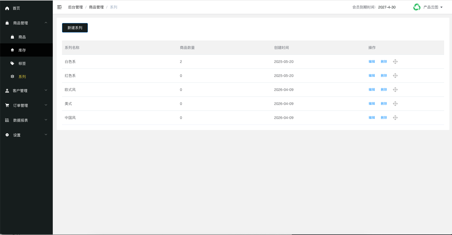452x235 pixels.
Task: Open the 设置 menu label
Action: click(17, 135)
